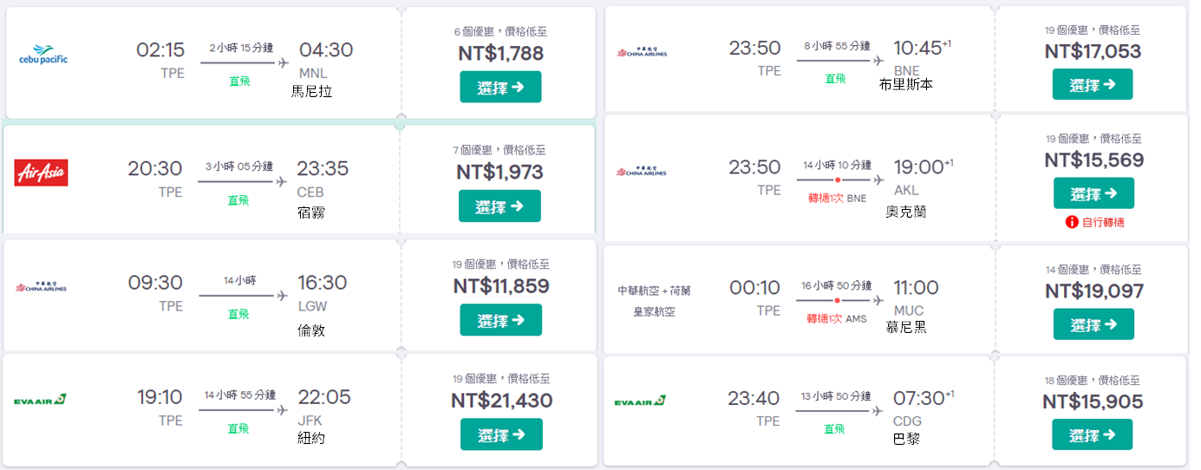
Task: Open the 19:10 TPE to JFK flight card
Action: [x=201, y=410]
